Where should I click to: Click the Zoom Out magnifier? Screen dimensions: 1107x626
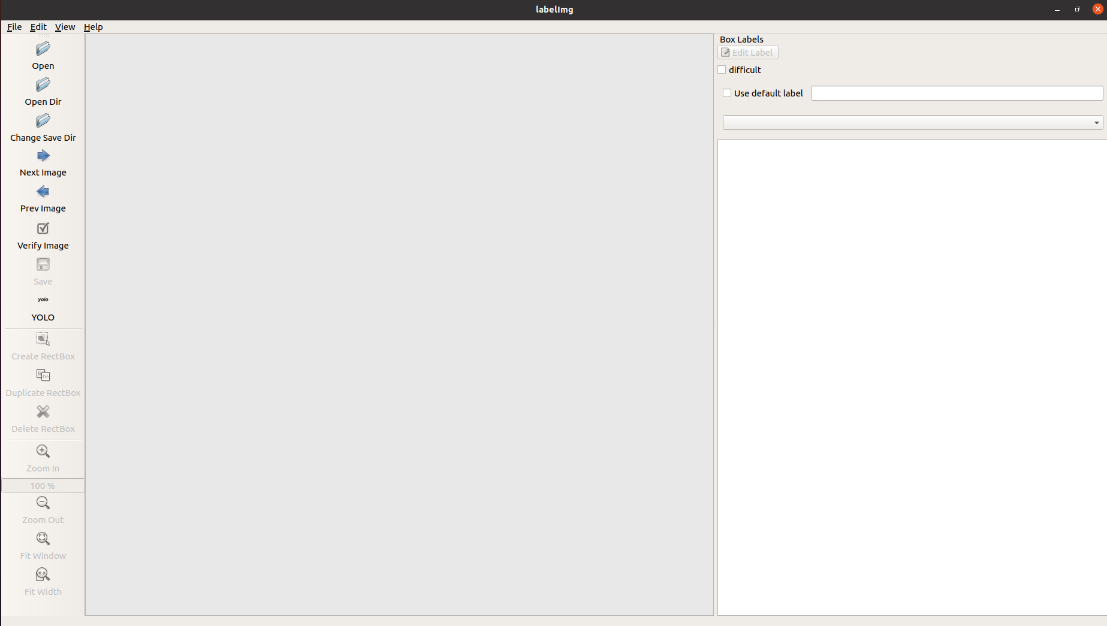43,503
